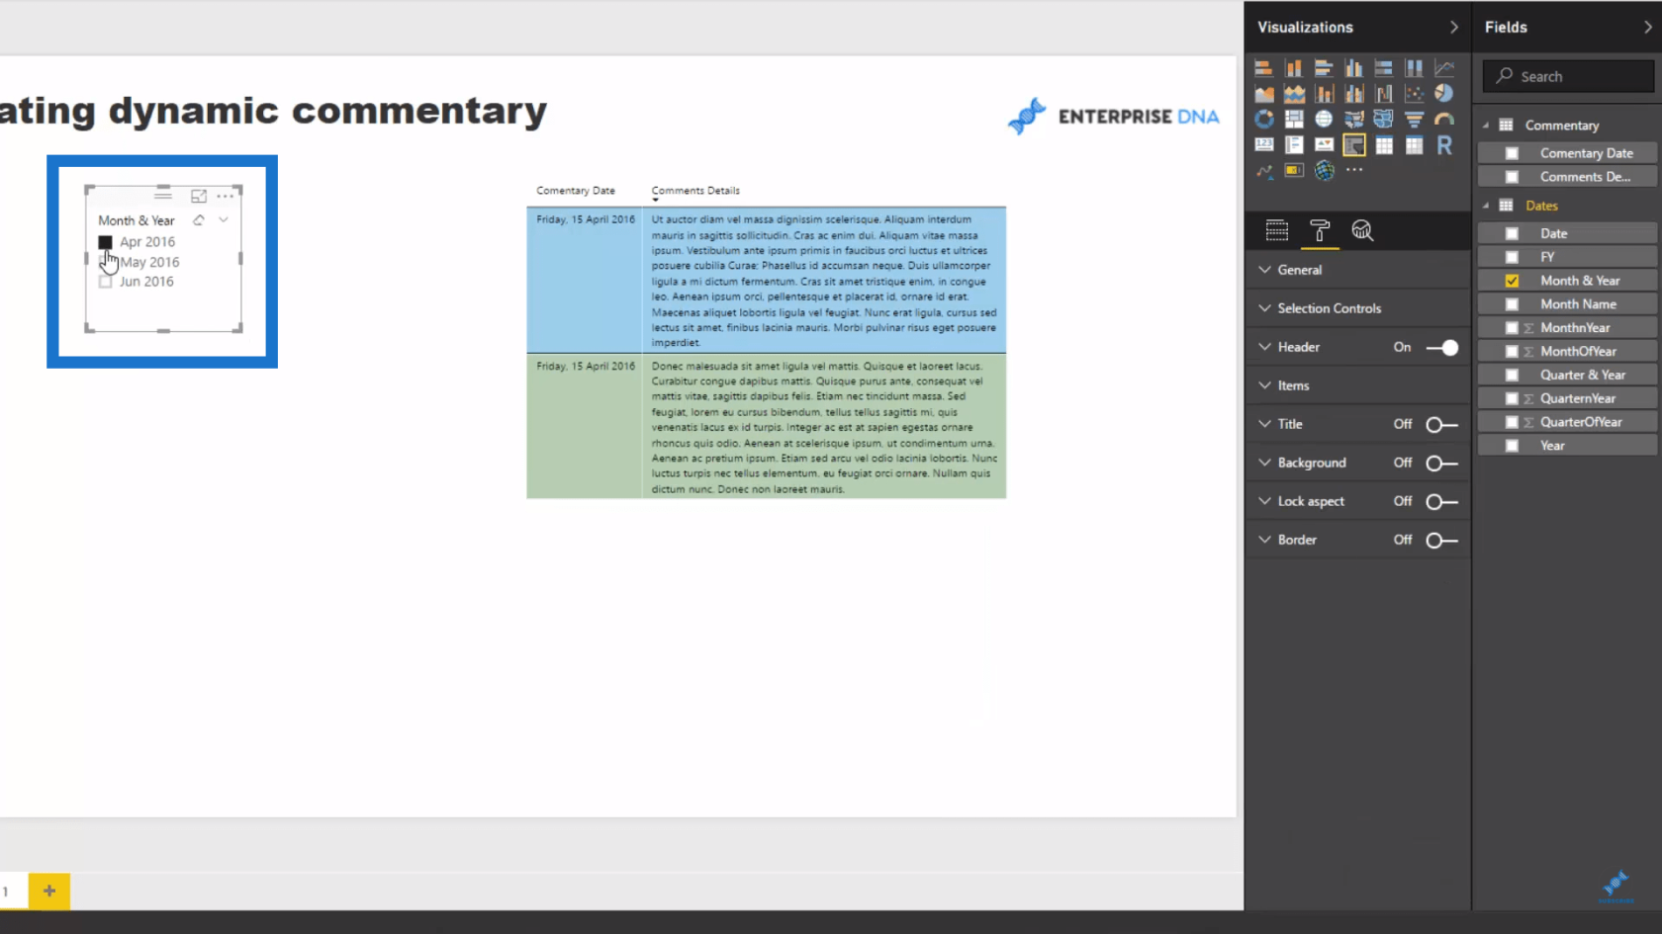Check the Comentary Date field box
This screenshot has width=1662, height=934.
coord(1512,153)
